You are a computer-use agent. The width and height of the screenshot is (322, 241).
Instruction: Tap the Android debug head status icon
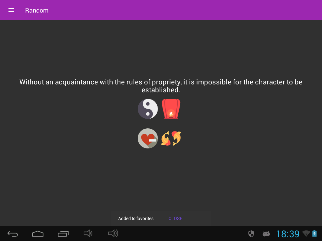tap(266, 233)
